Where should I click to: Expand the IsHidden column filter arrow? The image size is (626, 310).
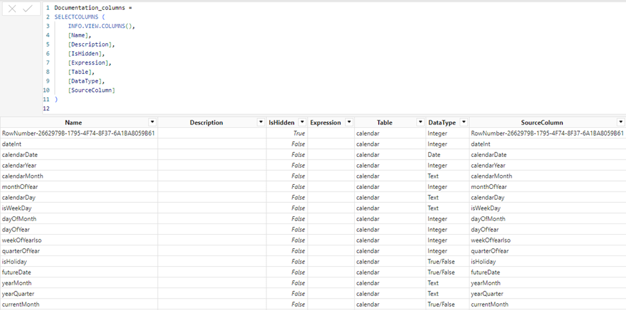302,122
